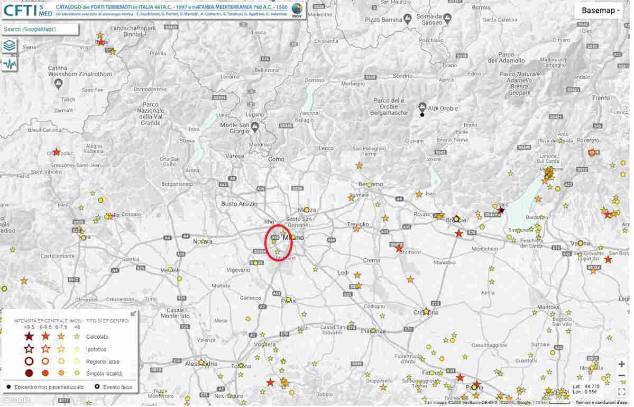Click the Monte San Giorgio mountain pin
Screen dimensions: 634x407
coord(255,127)
